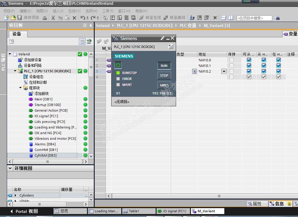Click the project tree export icon with green arrow
Screen dimensions: 298x217
[x=89, y=41]
